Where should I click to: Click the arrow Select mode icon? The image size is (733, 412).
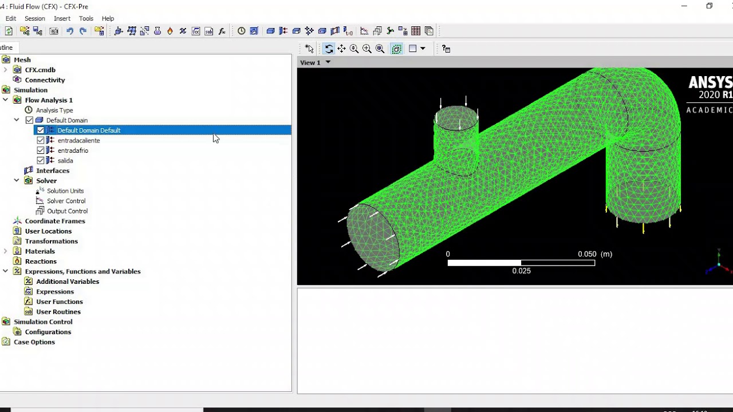coord(309,49)
